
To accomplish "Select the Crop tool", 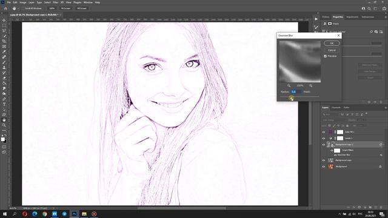I will [x=4, y=41].
